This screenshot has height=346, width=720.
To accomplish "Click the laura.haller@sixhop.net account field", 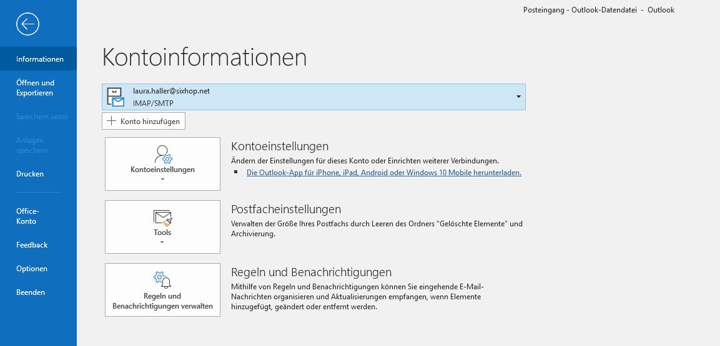I will click(313, 97).
